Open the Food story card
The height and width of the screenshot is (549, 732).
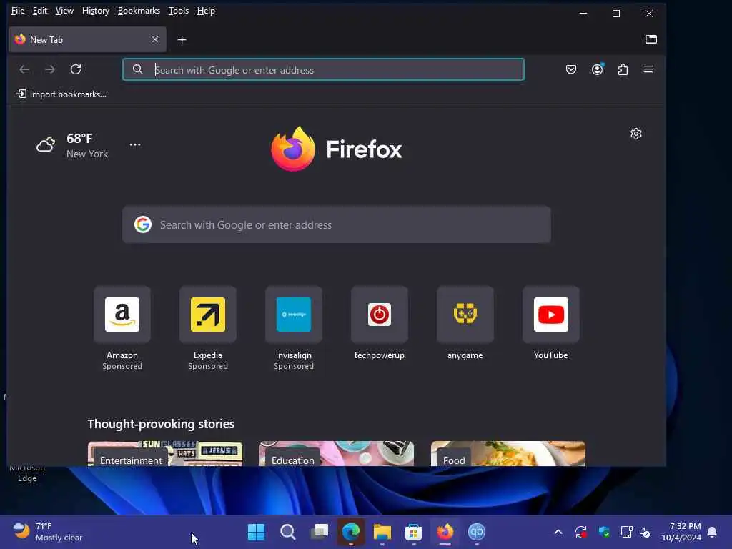coord(508,453)
